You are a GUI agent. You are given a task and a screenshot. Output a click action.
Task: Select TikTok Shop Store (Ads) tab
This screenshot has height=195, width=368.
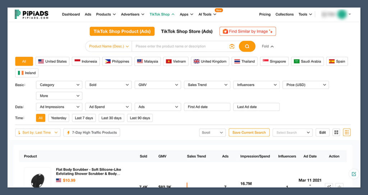point(187,31)
